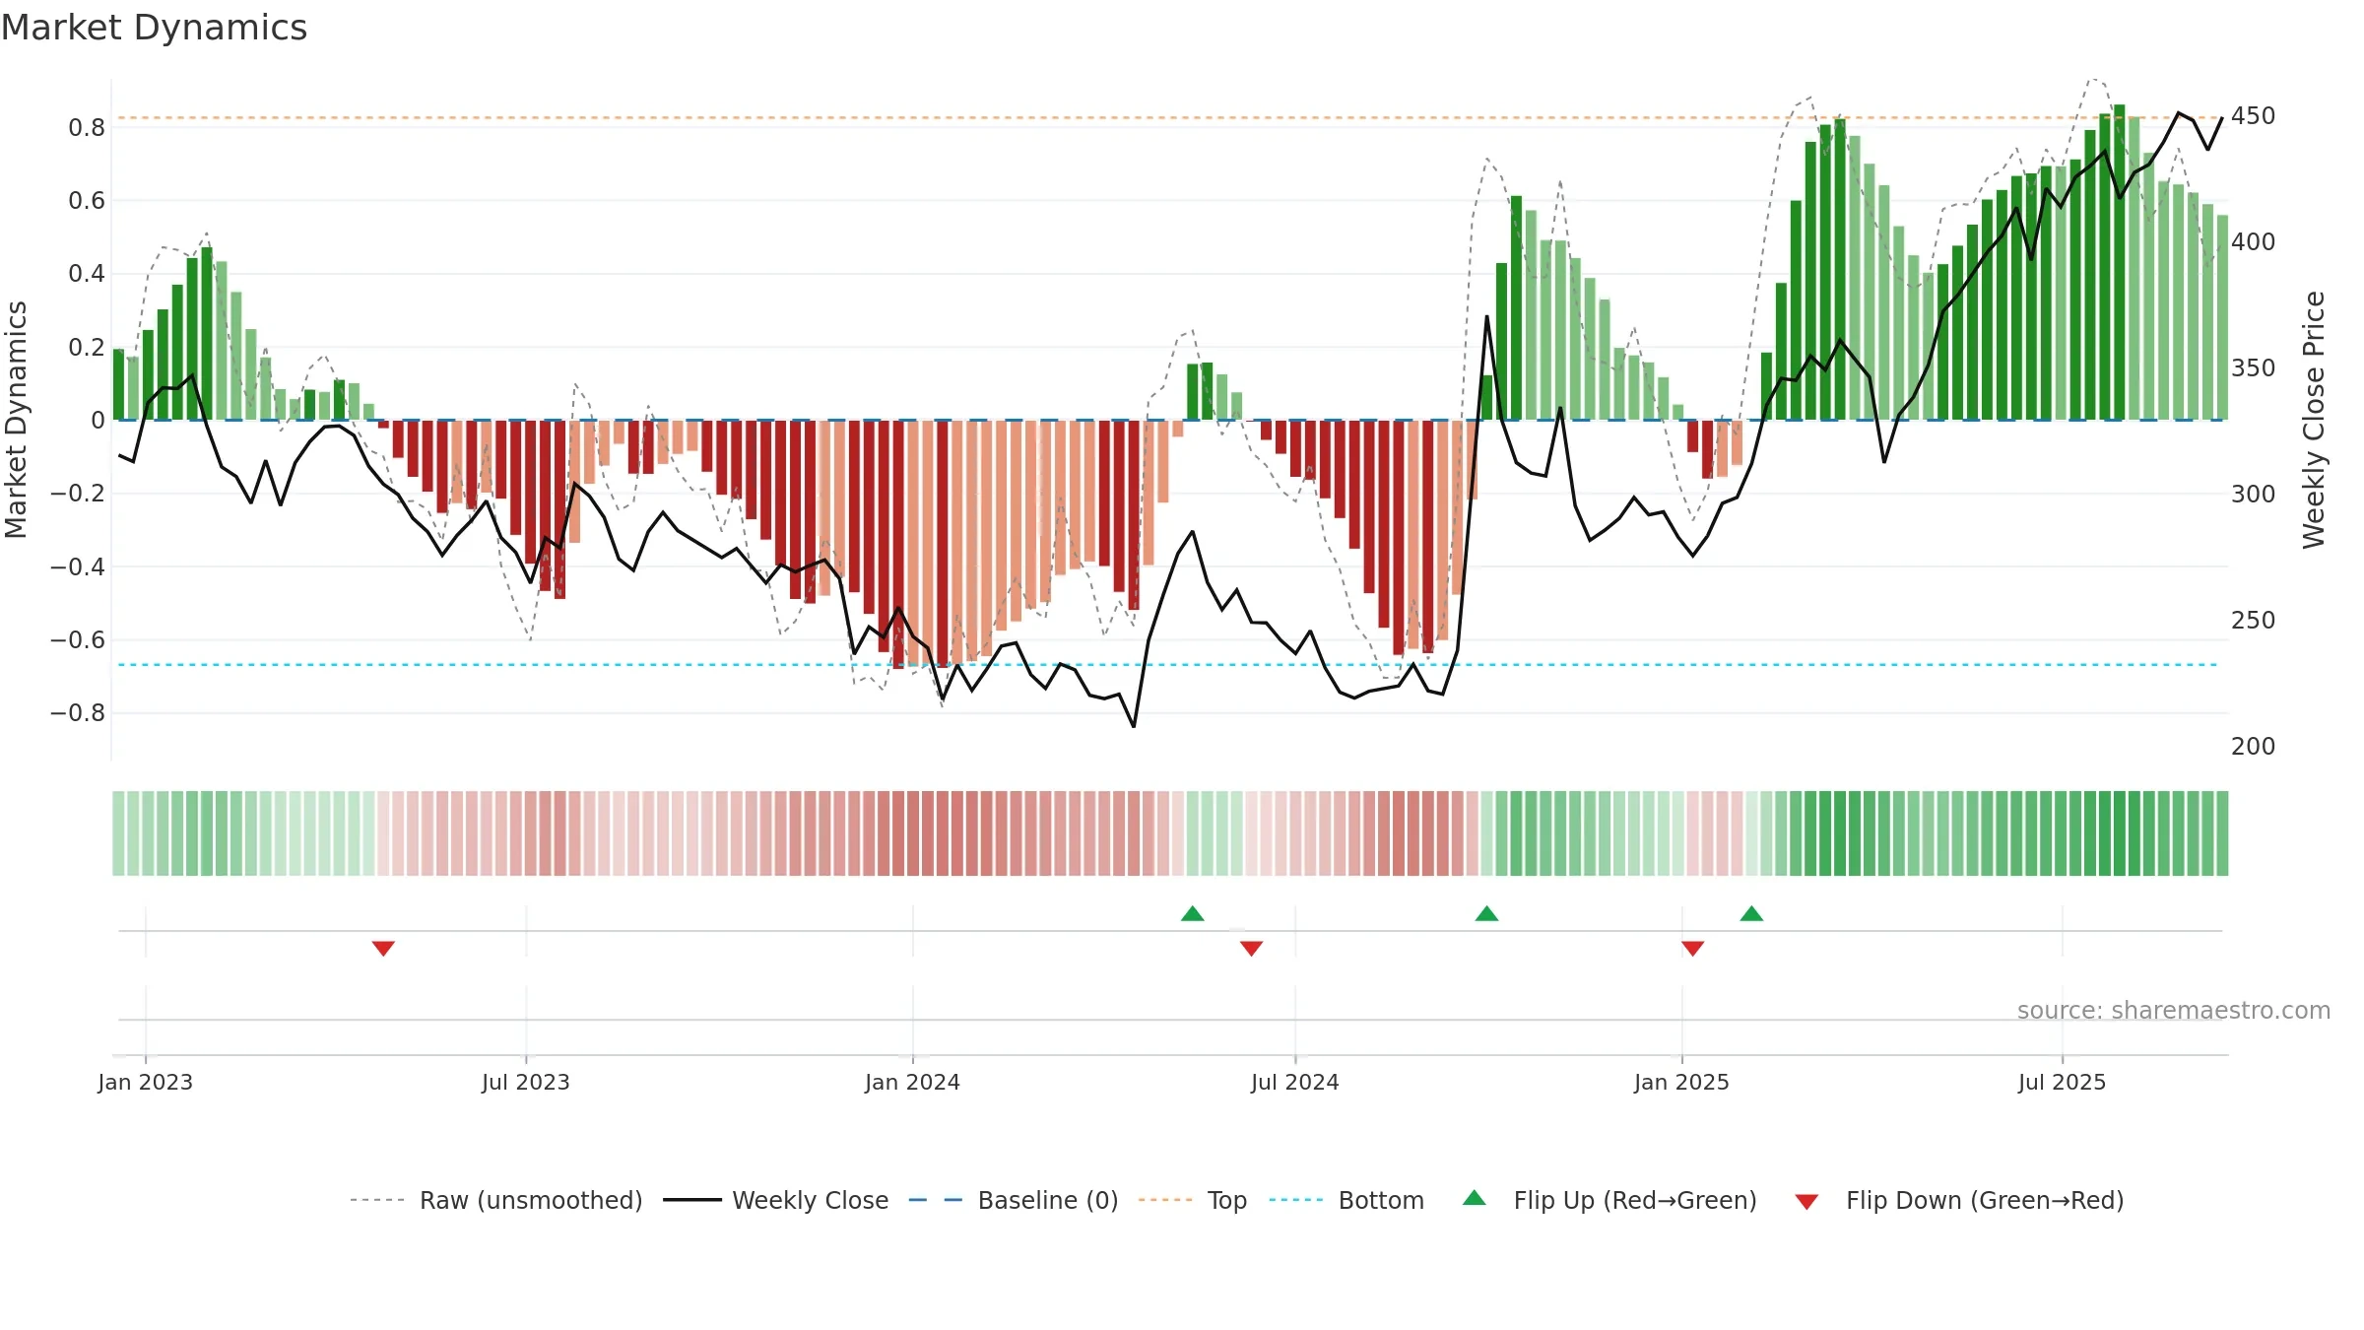Screen dimensions: 2364x1330
Task: Click the 0.6 tick on left axis
Action: [87, 201]
